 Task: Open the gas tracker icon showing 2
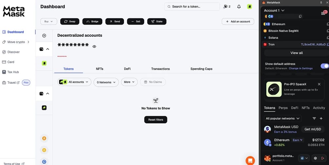[227, 7]
